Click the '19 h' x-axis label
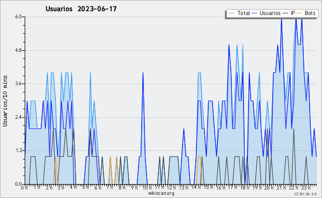The height and width of the screenshot is (198, 322). click(x=257, y=188)
